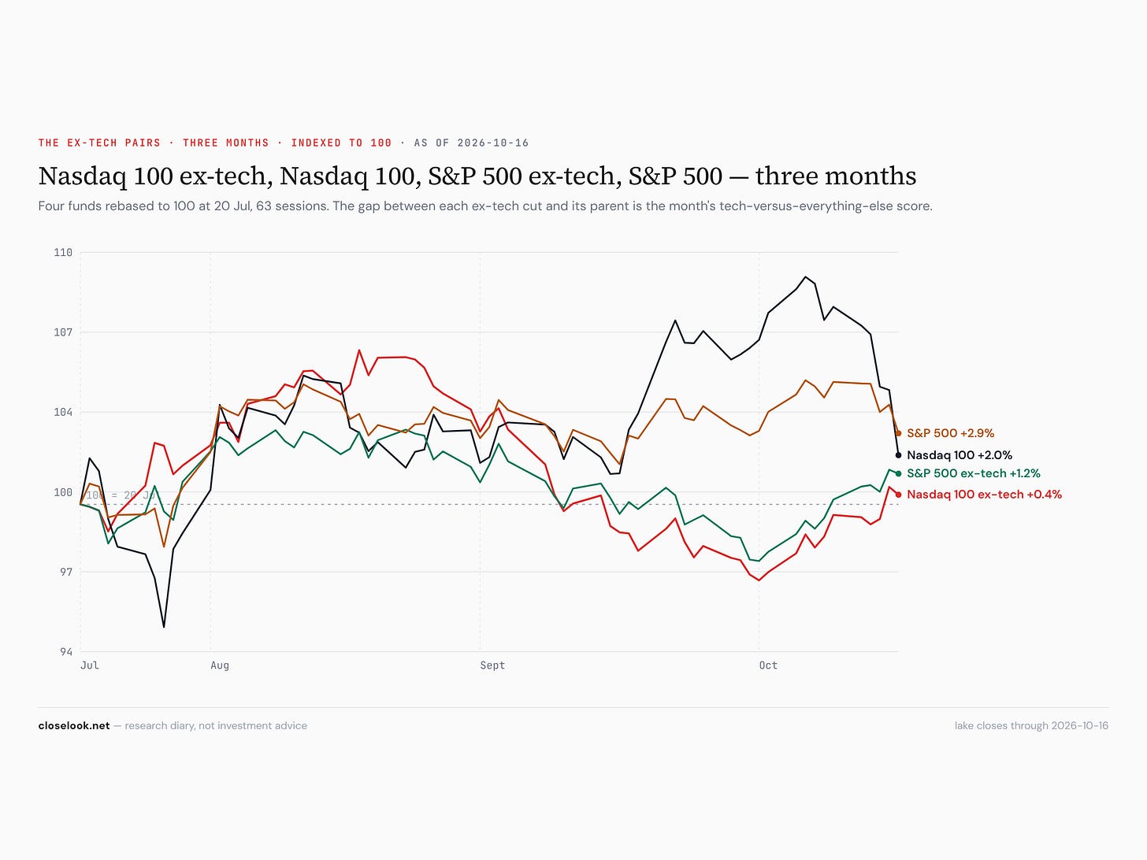Click the Nasdaq 100 +2.0% series label
1147x860 pixels.
[x=960, y=455]
